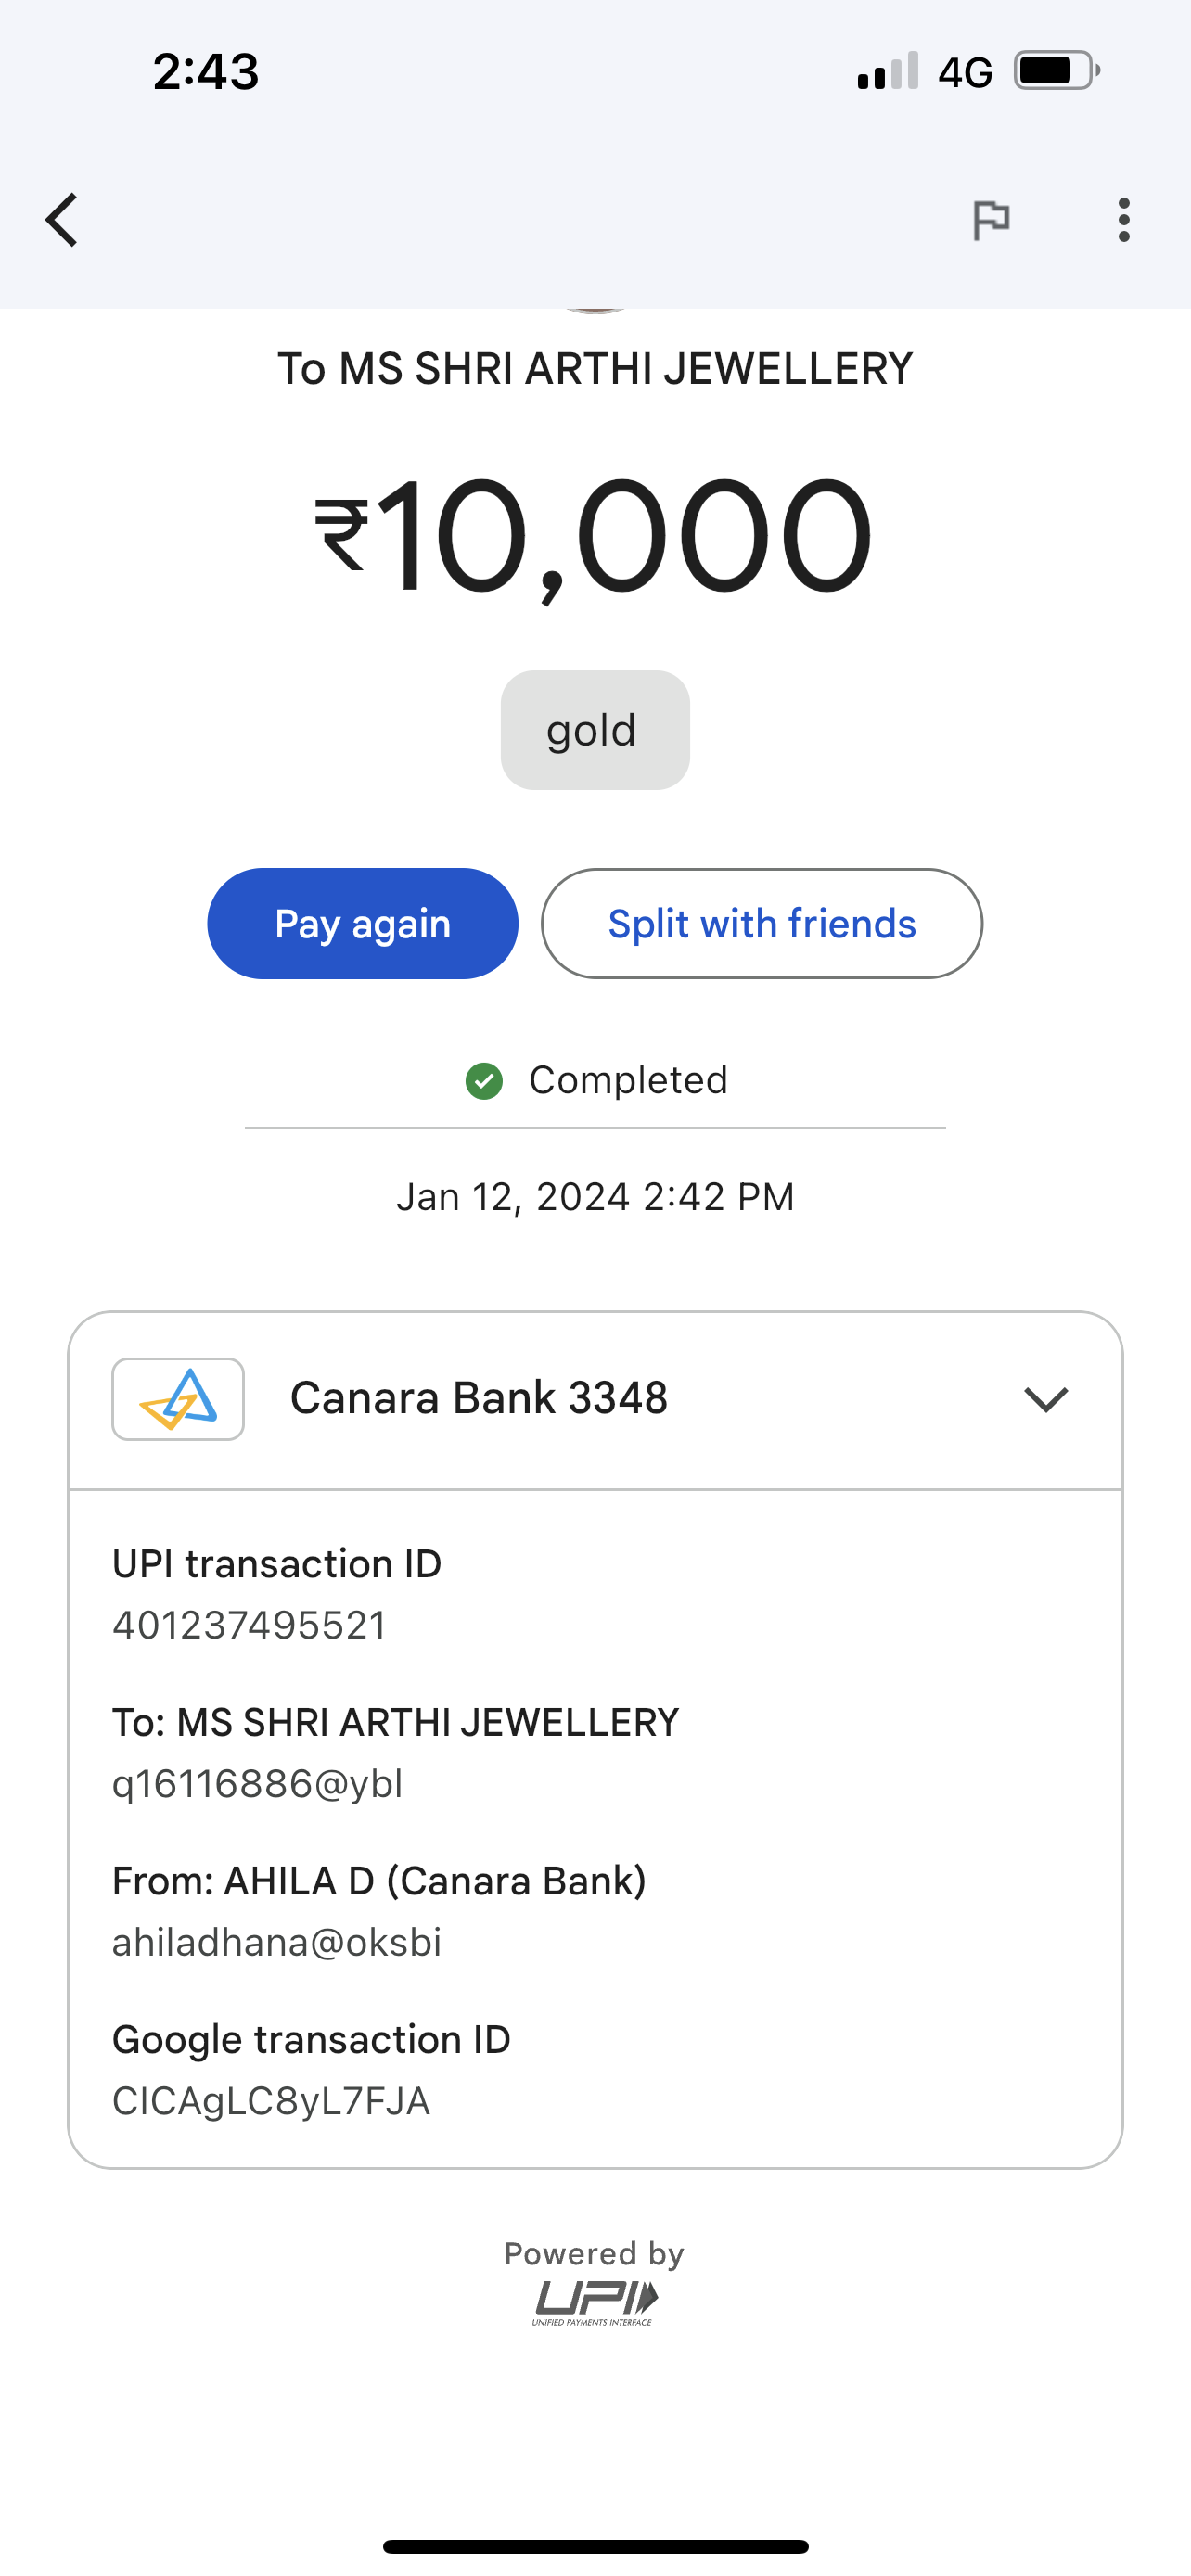Viewport: 1191px width, 2576px height.
Task: Tap the MS SHRI ARTHI JEWELLERY heading
Action: pyautogui.click(x=595, y=369)
